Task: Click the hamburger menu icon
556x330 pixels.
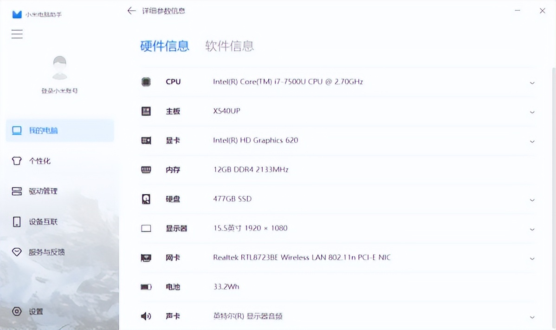Action: click(17, 34)
